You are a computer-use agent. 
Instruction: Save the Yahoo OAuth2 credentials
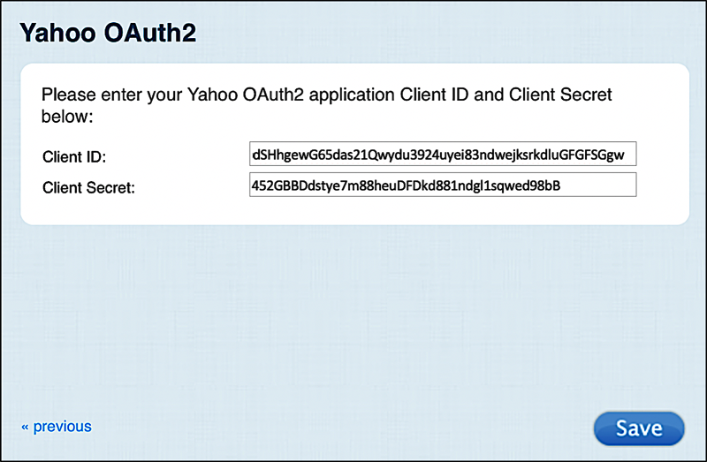click(638, 428)
